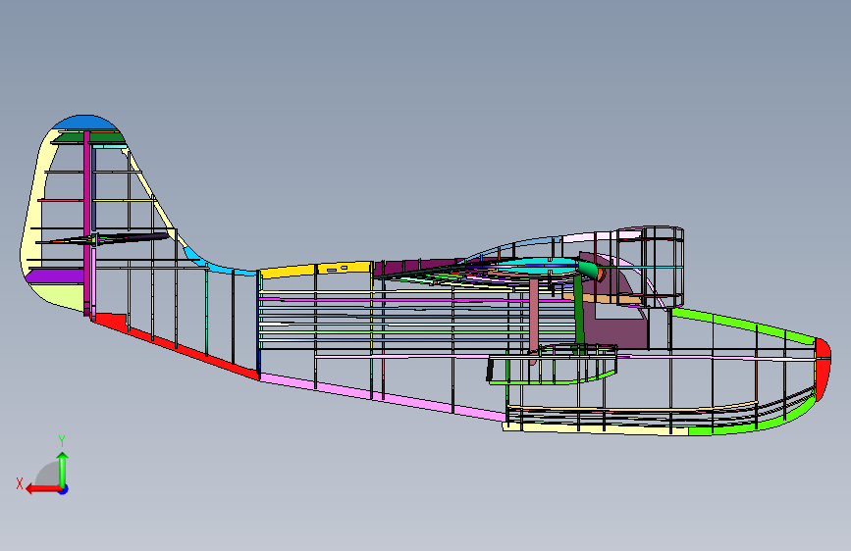The height and width of the screenshot is (551, 851).
Task: Select the cyan wing airfoil section
Action: tap(535, 266)
